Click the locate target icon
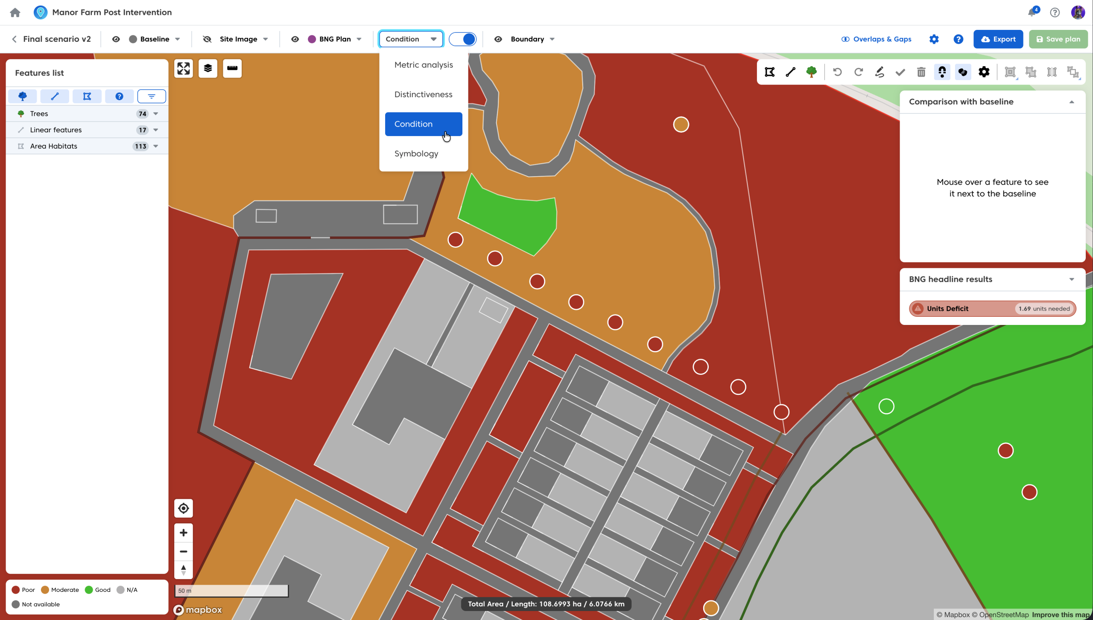Viewport: 1093px width, 620px height. click(x=184, y=508)
